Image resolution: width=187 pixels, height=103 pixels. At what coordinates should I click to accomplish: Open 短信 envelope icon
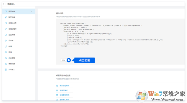pyautogui.click(x=6, y=52)
